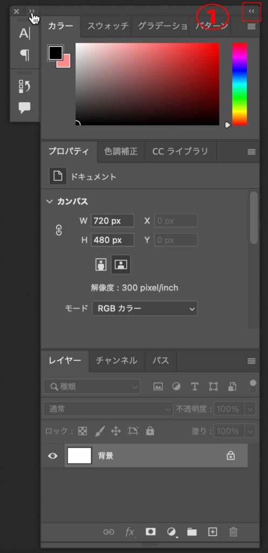Screen dimensions: 268x553
Task: Hide the 背景 layer with eye icon
Action: [53, 456]
